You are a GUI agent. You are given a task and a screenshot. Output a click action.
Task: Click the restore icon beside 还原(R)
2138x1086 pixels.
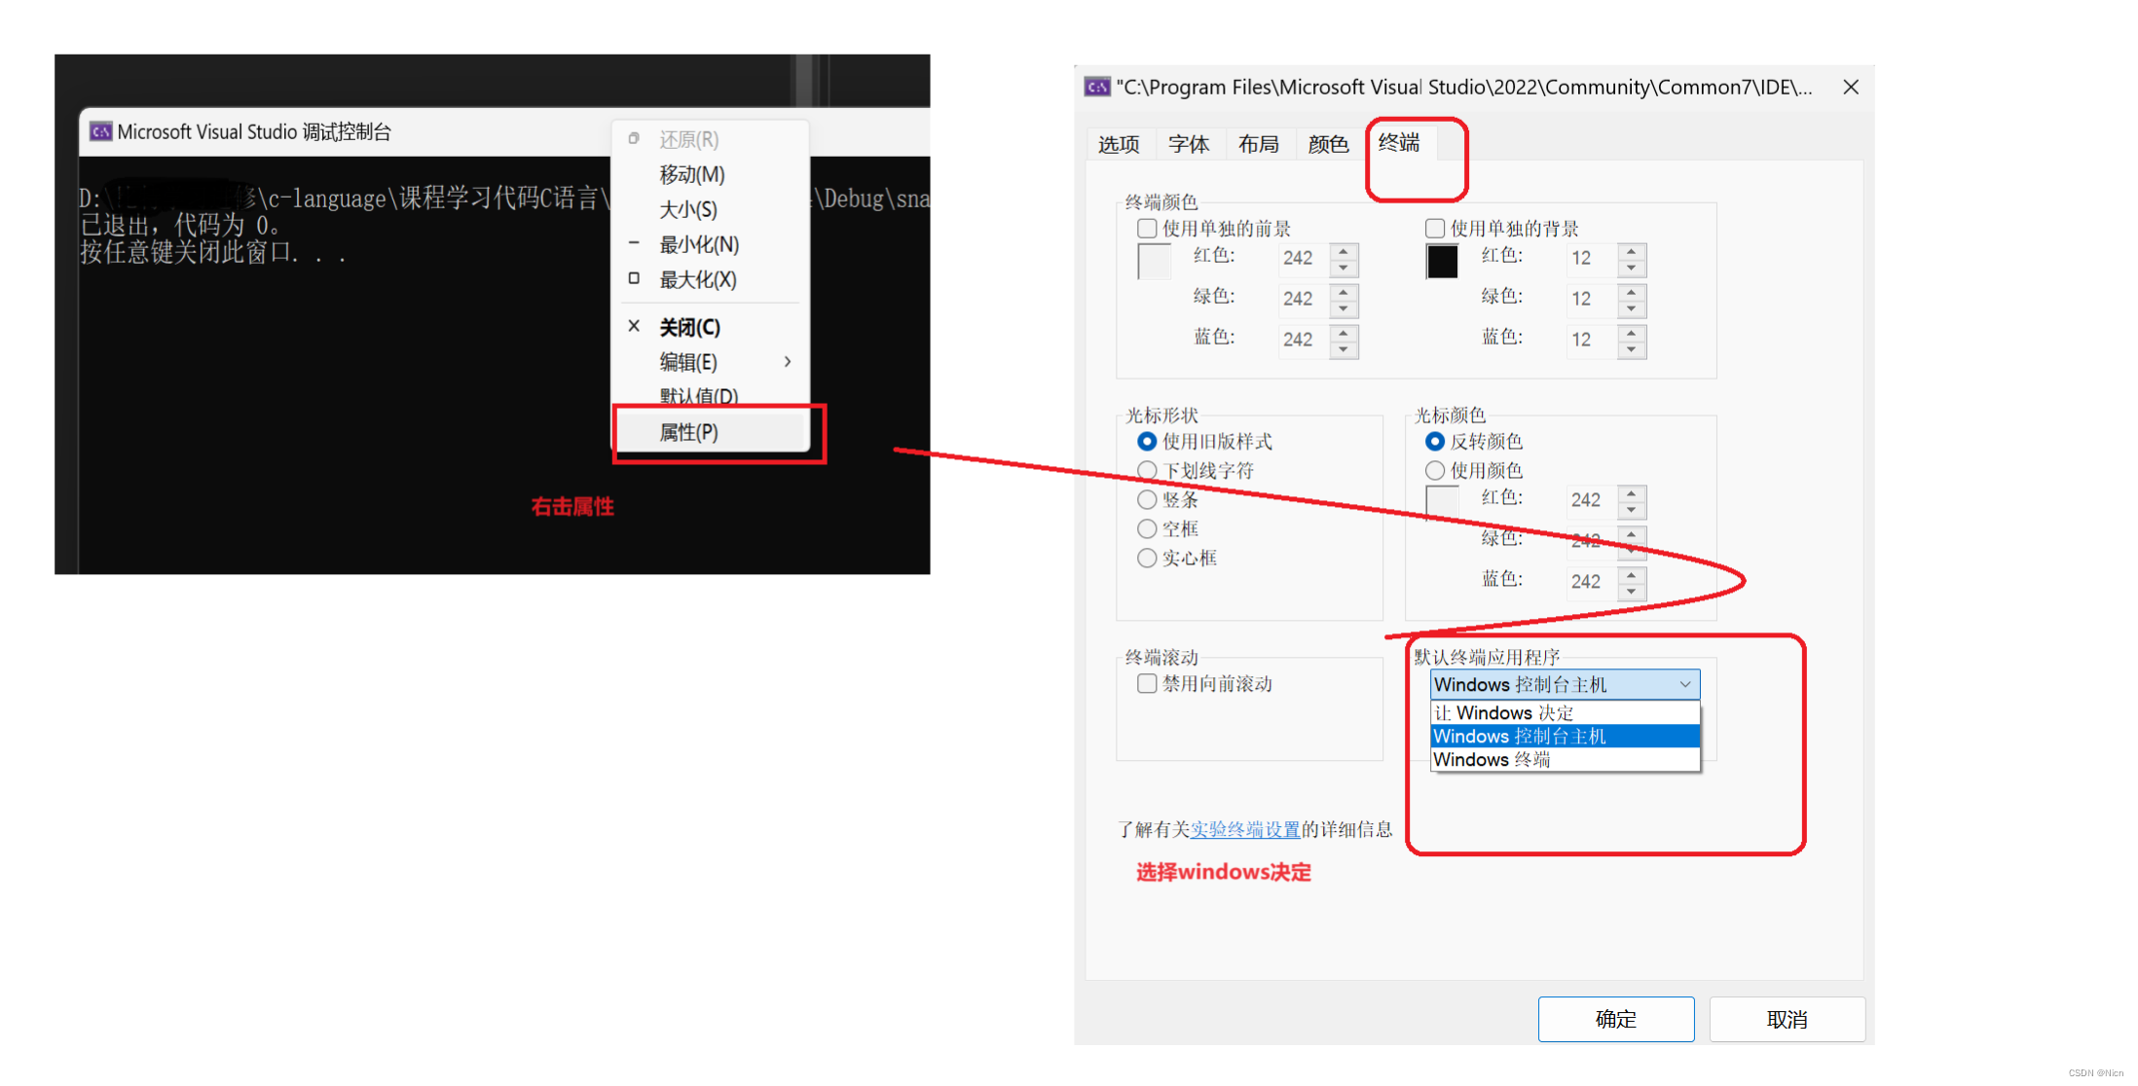click(634, 139)
